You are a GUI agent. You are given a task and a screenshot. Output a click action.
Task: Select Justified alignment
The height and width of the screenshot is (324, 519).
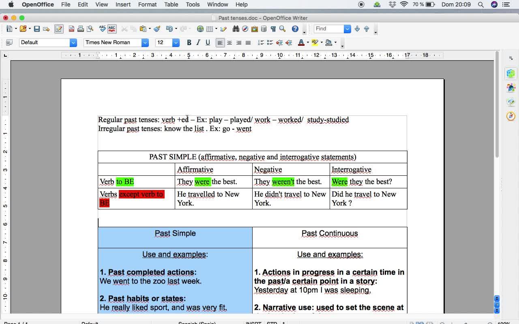coord(248,43)
